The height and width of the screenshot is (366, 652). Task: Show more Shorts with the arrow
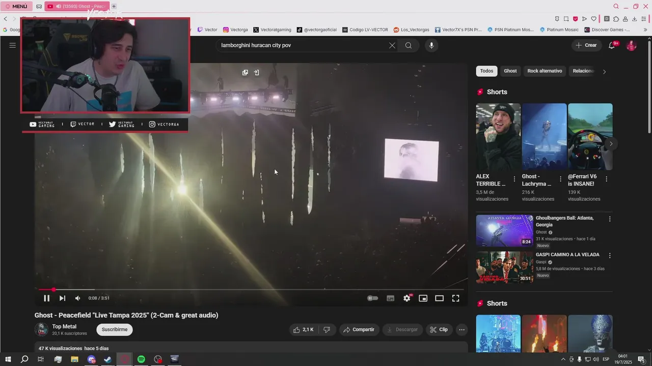611,144
